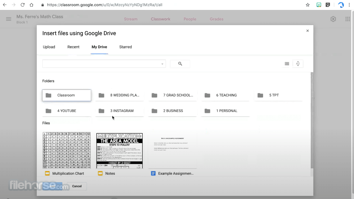Viewport: 354px width, 199px height.
Task: Switch to list view icon
Action: pyautogui.click(x=287, y=64)
